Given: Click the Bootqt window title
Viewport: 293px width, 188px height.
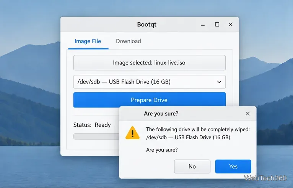Looking at the screenshot, I should coord(146,24).
